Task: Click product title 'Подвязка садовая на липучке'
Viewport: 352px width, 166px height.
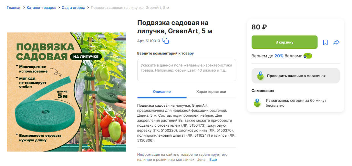Action: pos(175,27)
